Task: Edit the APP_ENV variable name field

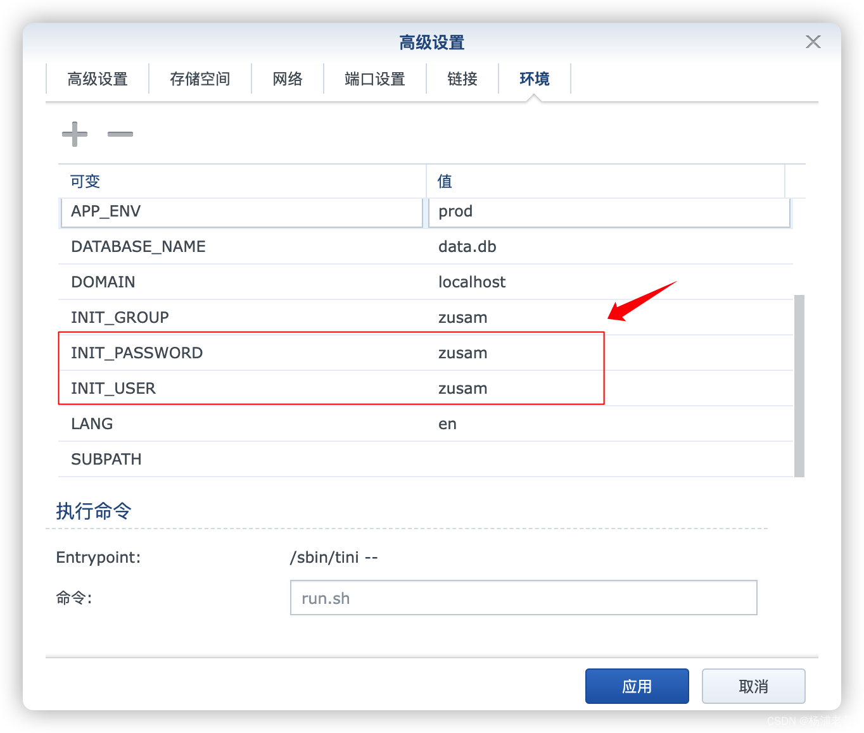Action: pyautogui.click(x=242, y=211)
